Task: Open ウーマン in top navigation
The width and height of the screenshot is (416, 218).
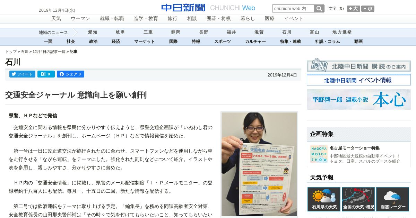Action: 80,19
